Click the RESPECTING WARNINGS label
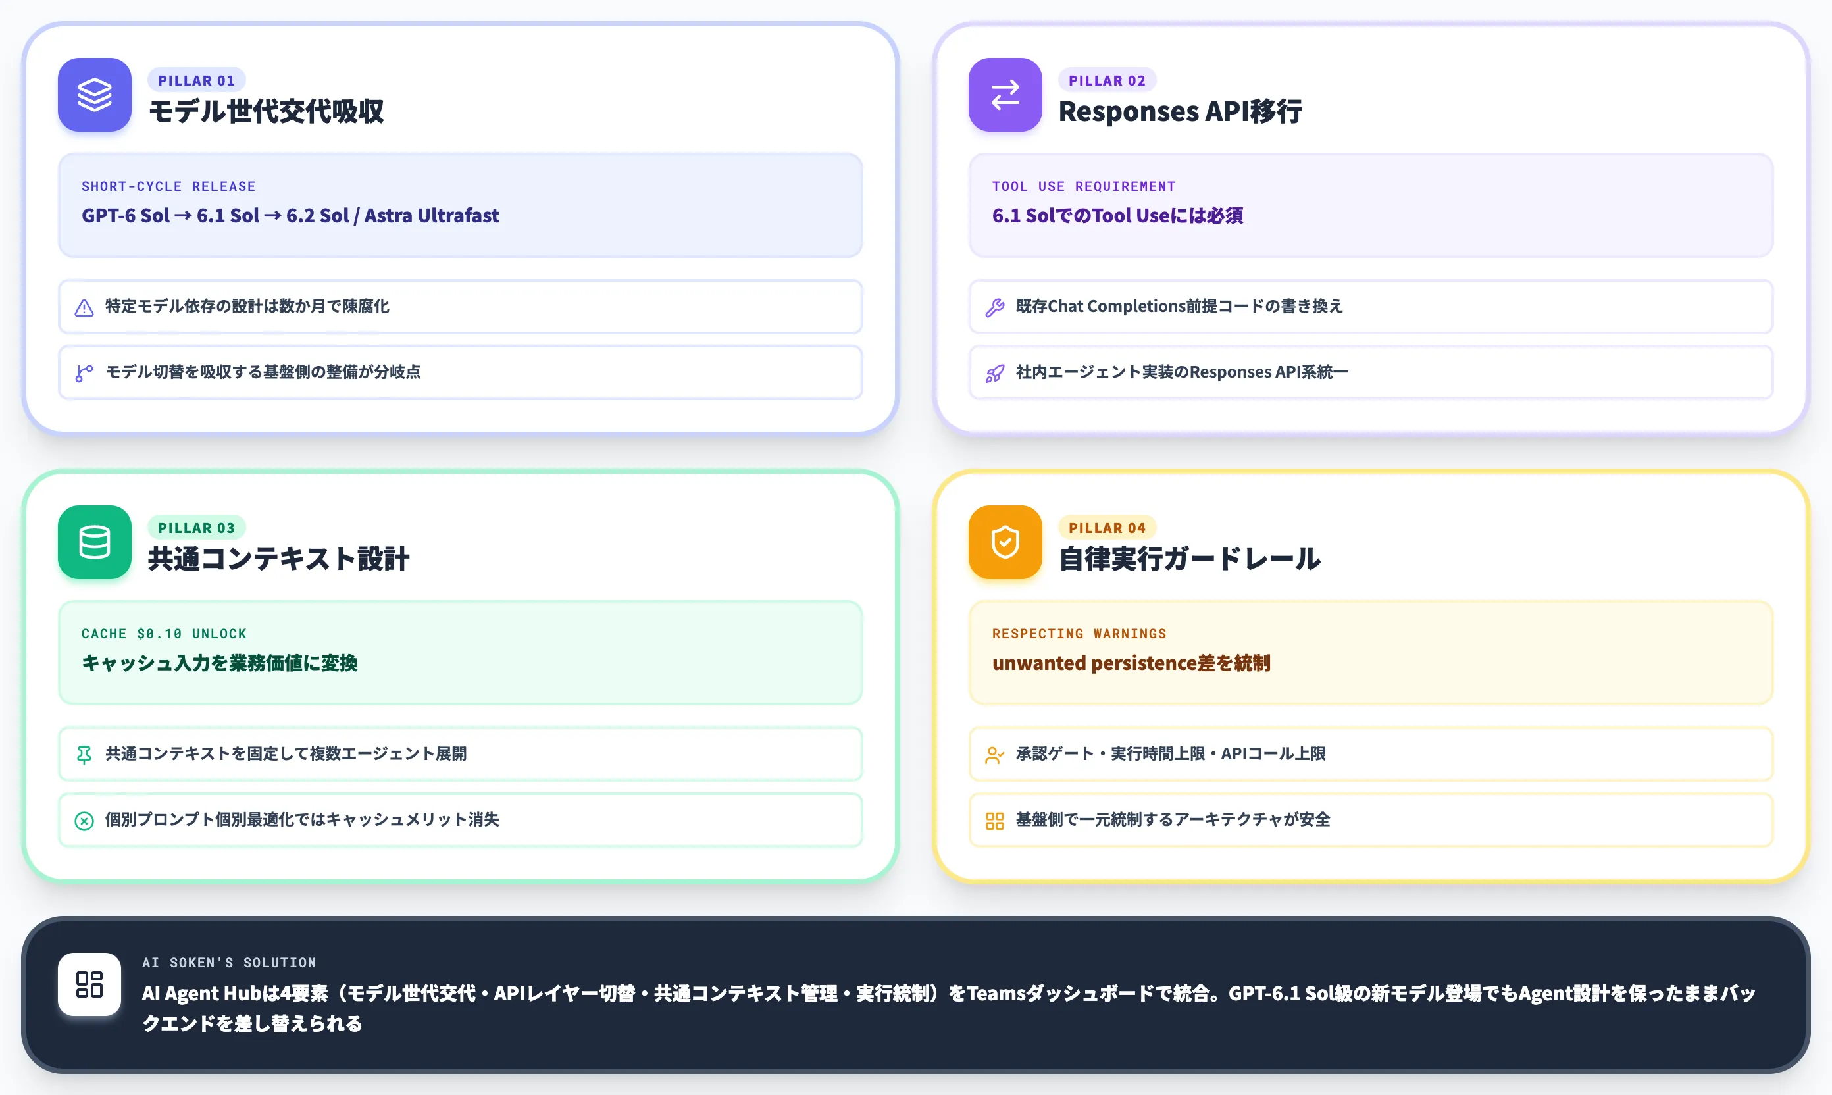Screen dimensions: 1832x1095 point(1079,633)
